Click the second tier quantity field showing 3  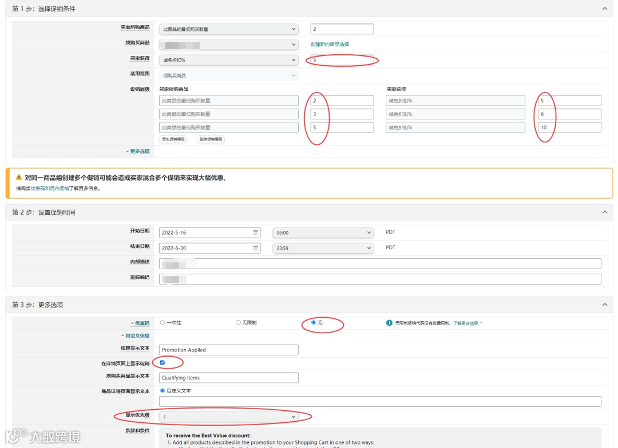342,114
